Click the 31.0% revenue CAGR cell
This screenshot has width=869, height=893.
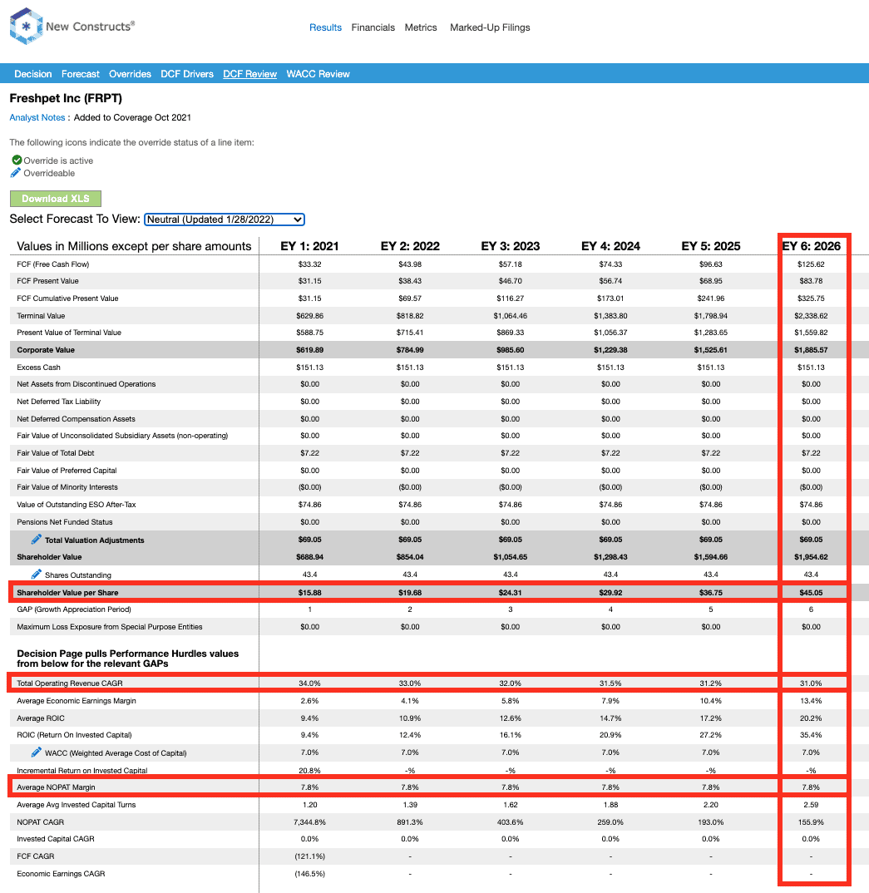click(811, 683)
